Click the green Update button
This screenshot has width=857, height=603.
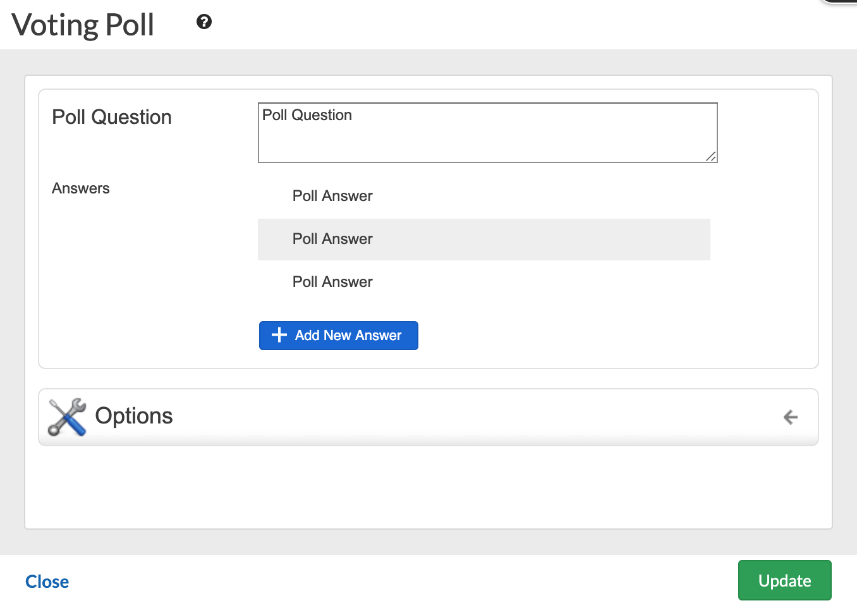coord(784,580)
